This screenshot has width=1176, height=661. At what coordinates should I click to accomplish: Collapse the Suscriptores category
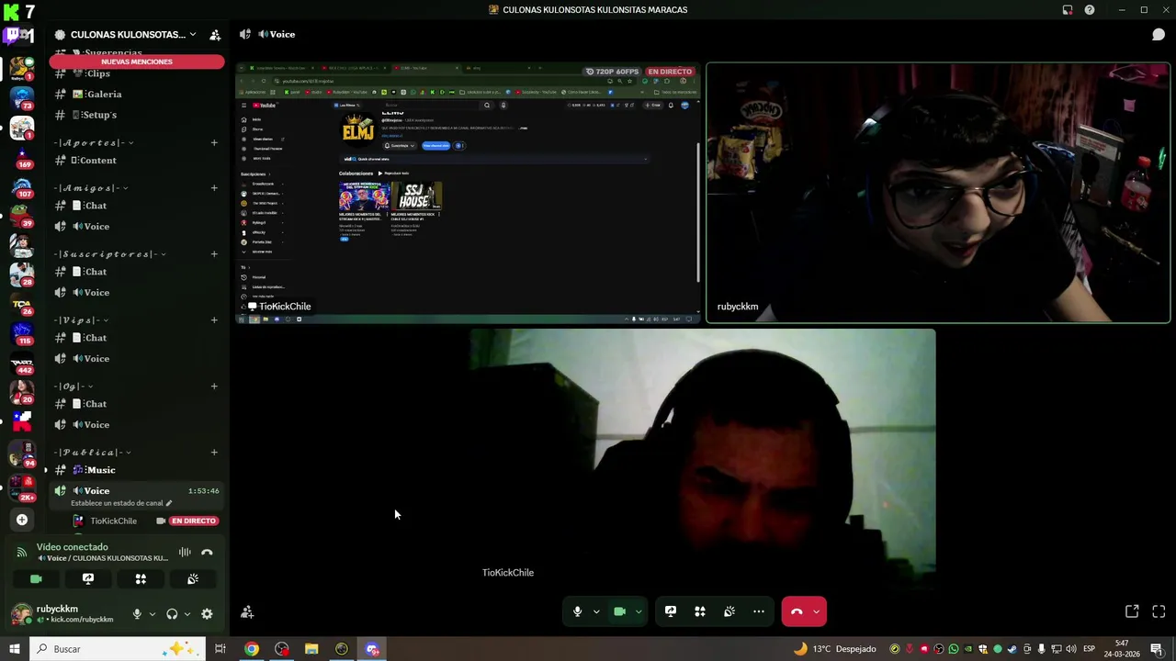108,254
